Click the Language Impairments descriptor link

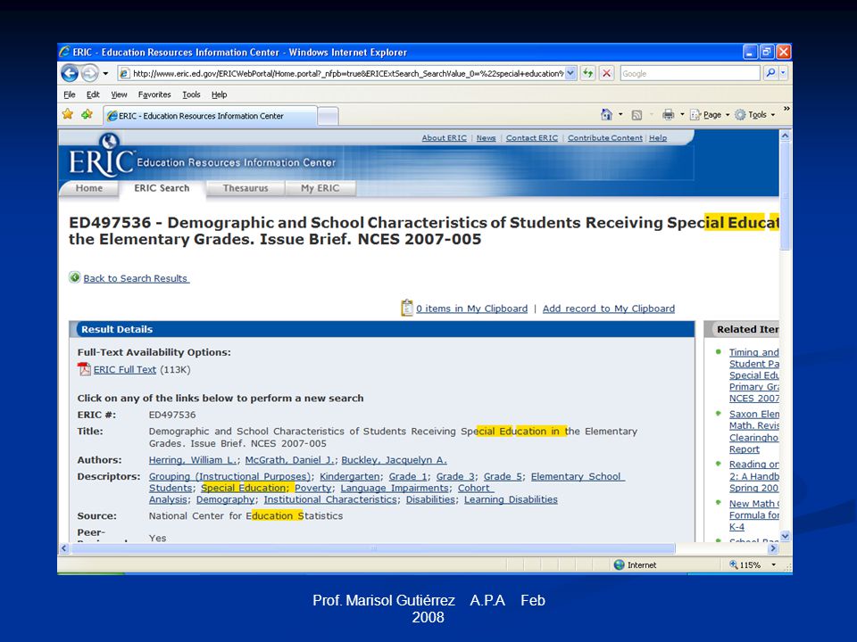point(395,488)
